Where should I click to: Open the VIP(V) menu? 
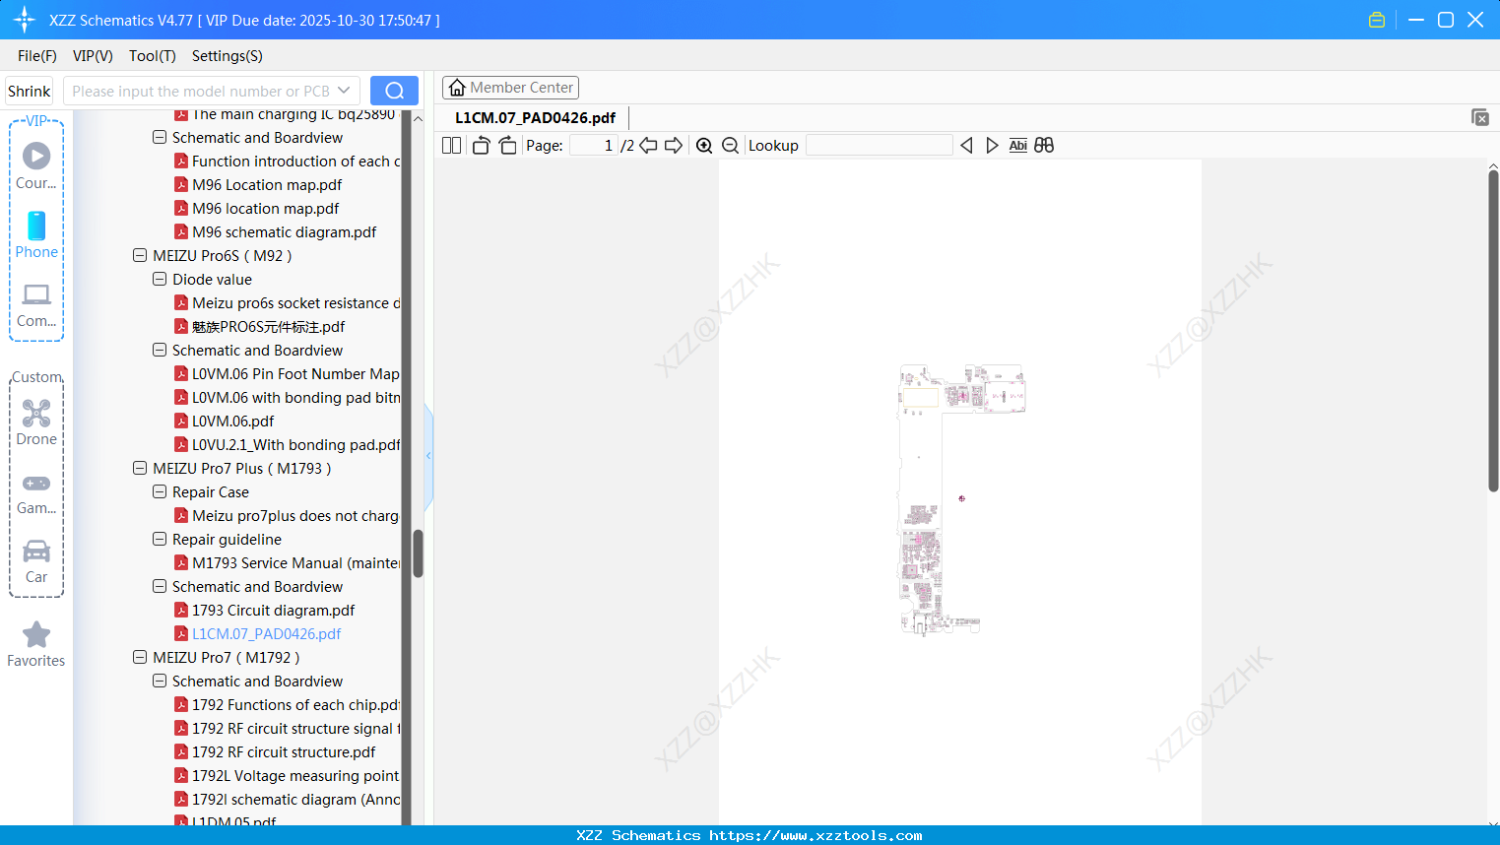(x=93, y=56)
